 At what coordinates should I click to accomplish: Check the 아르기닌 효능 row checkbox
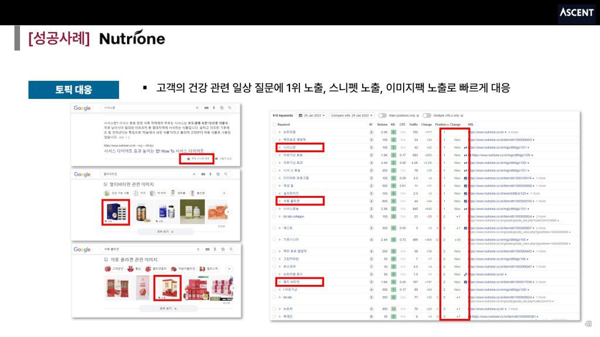click(x=274, y=155)
